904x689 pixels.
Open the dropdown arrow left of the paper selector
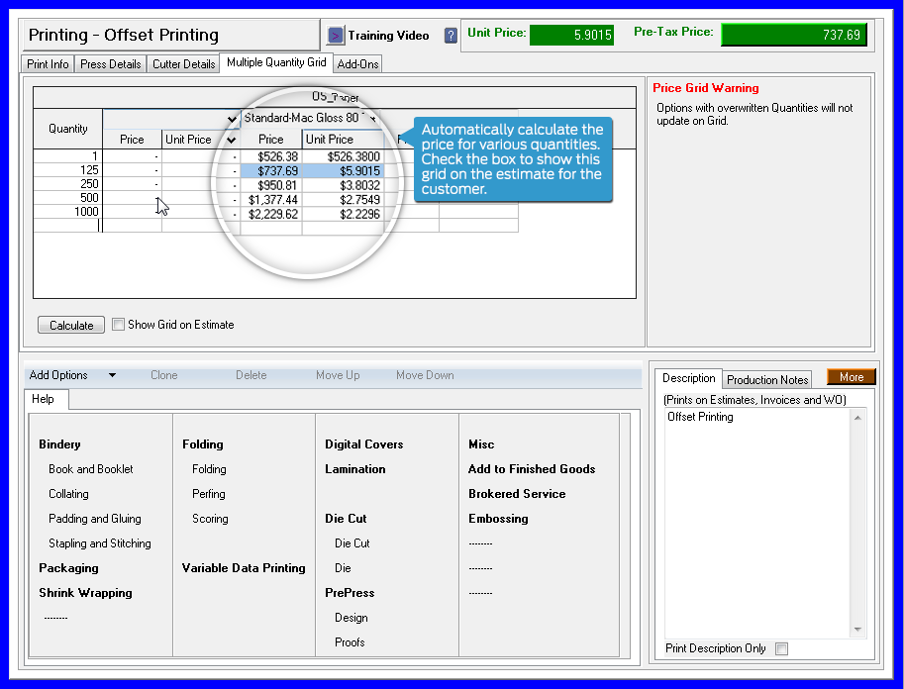[233, 119]
